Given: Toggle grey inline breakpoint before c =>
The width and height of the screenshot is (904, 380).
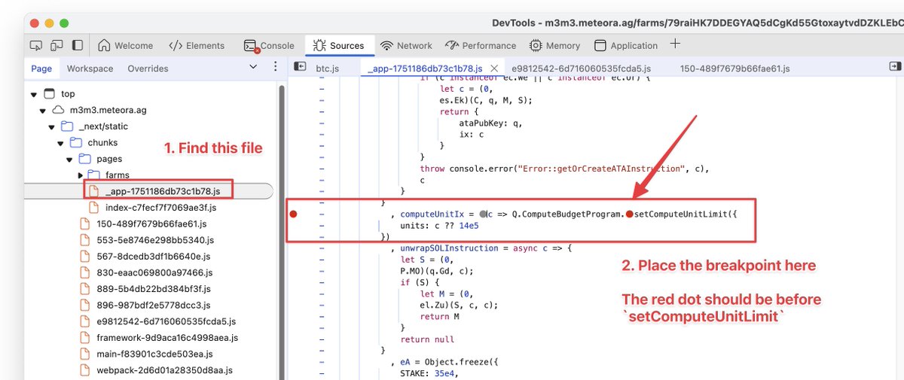Looking at the screenshot, I should pos(483,214).
